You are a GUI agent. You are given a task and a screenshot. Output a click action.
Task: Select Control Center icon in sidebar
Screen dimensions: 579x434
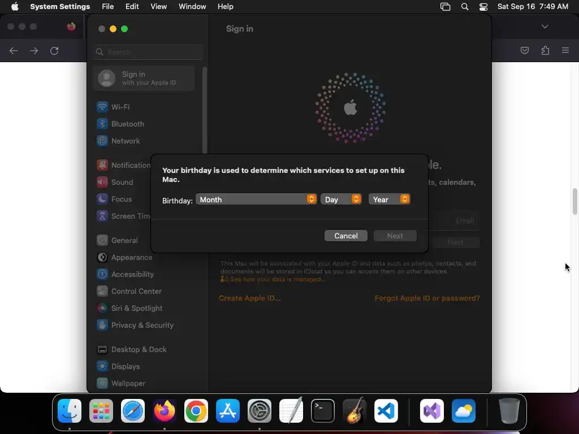click(102, 292)
